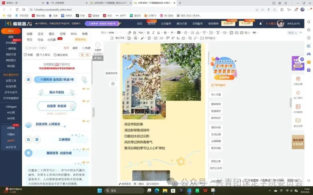Switch to the 图文 style tab
The width and height of the screenshot is (313, 195).
[x=52, y=34]
